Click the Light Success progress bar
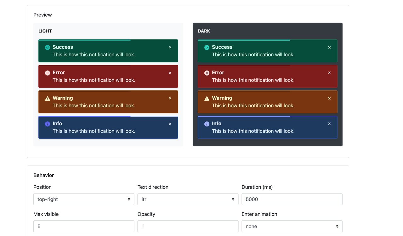Image resolution: width=403 pixels, height=236 pixels. [x=84, y=40]
